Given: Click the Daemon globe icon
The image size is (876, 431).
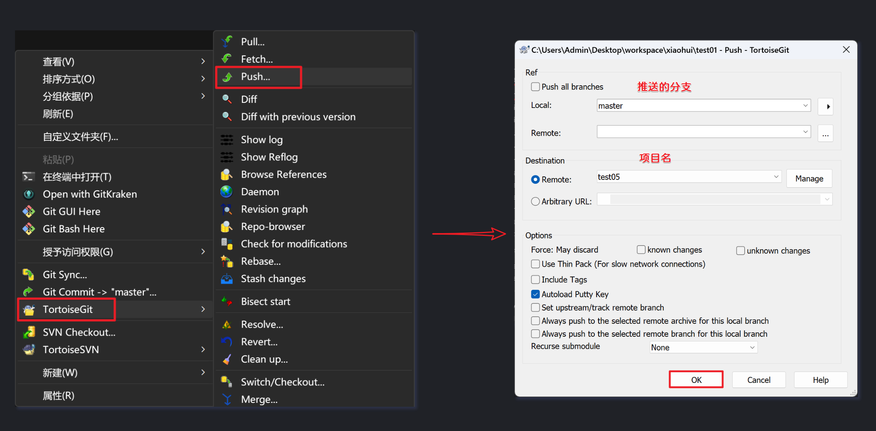Looking at the screenshot, I should click(227, 192).
